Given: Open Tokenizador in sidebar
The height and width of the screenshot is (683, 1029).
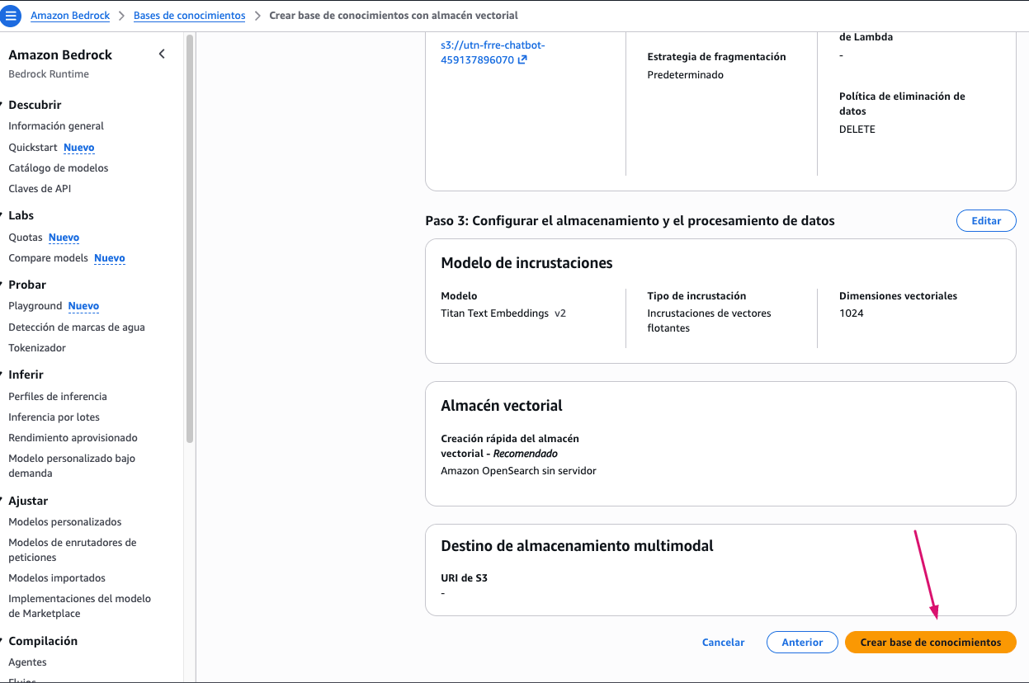Looking at the screenshot, I should click(x=37, y=348).
